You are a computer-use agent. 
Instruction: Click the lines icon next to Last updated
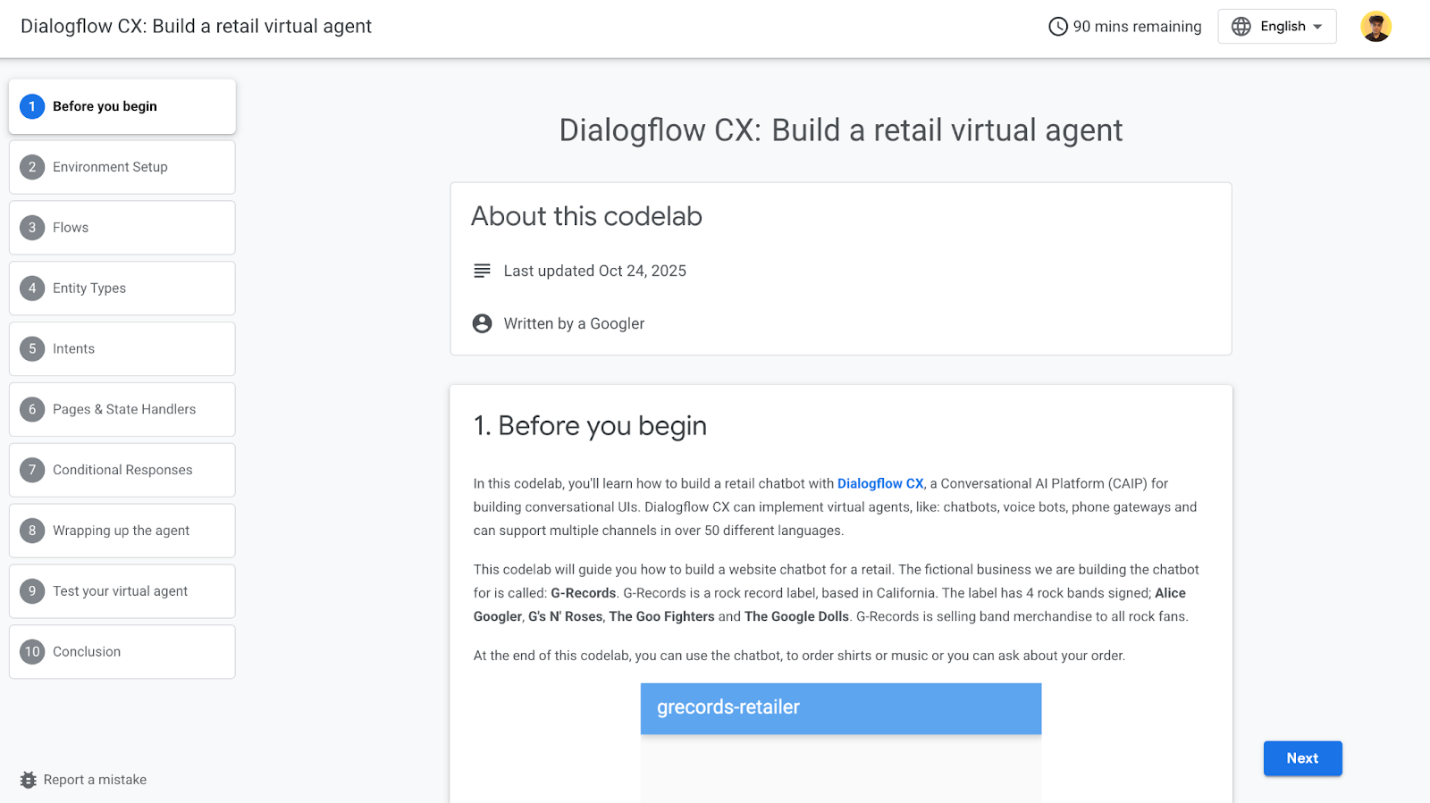tap(482, 271)
